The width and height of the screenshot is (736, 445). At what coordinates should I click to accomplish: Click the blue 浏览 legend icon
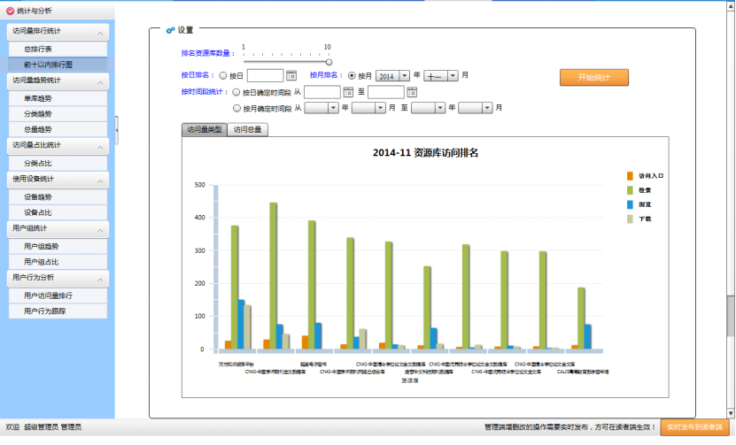(x=630, y=203)
